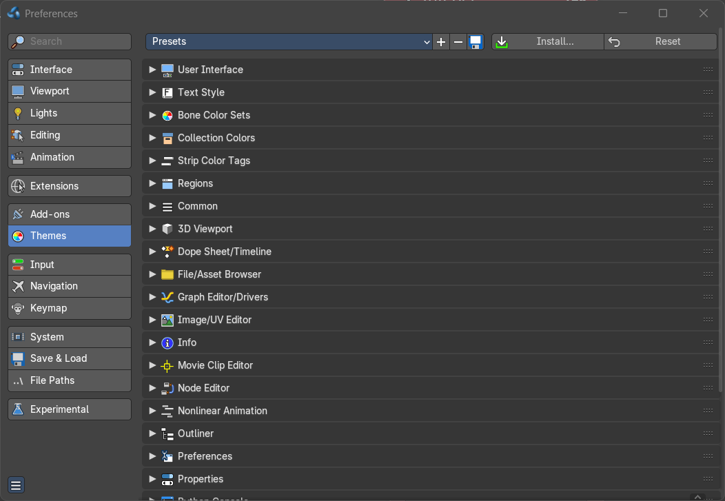Open the Navigation preferences tab
The image size is (725, 501).
[70, 286]
